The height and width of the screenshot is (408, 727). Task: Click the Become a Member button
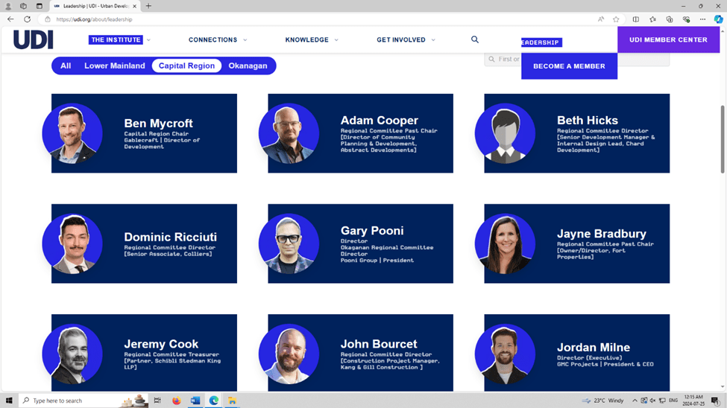tap(569, 66)
